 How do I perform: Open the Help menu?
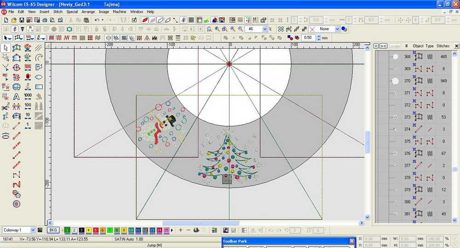150,12
